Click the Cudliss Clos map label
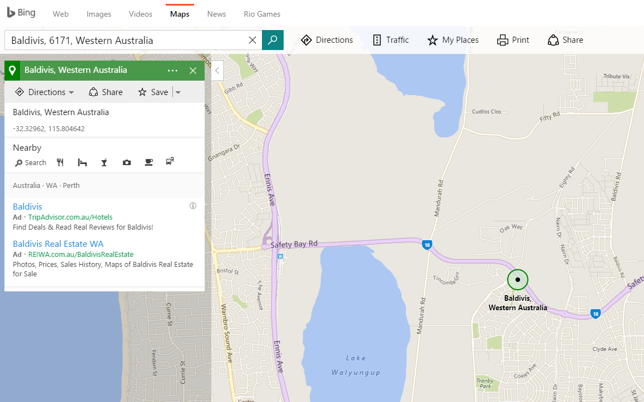 click(486, 111)
